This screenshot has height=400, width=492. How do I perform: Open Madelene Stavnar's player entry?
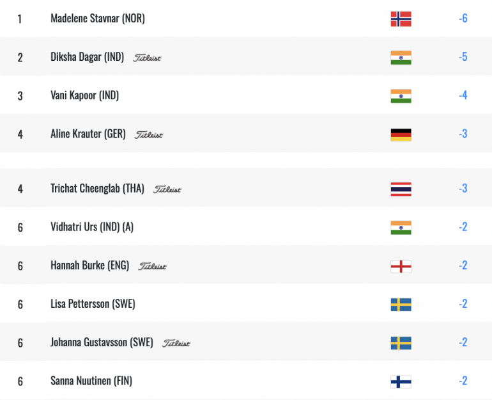click(98, 18)
